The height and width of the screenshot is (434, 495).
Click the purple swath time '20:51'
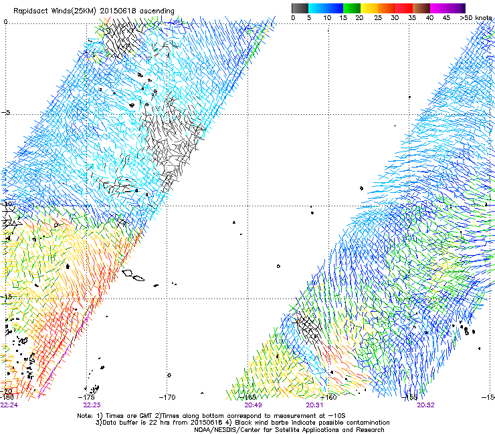[314, 405]
